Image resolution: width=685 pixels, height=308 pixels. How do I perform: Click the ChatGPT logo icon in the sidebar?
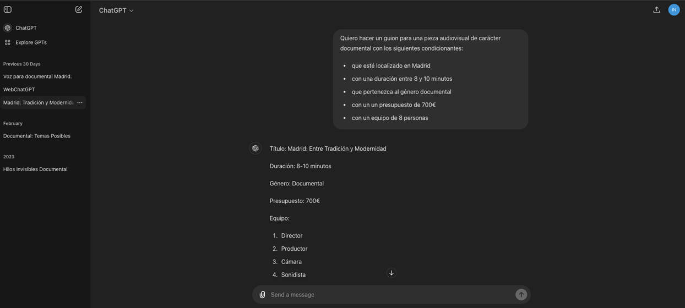point(8,28)
